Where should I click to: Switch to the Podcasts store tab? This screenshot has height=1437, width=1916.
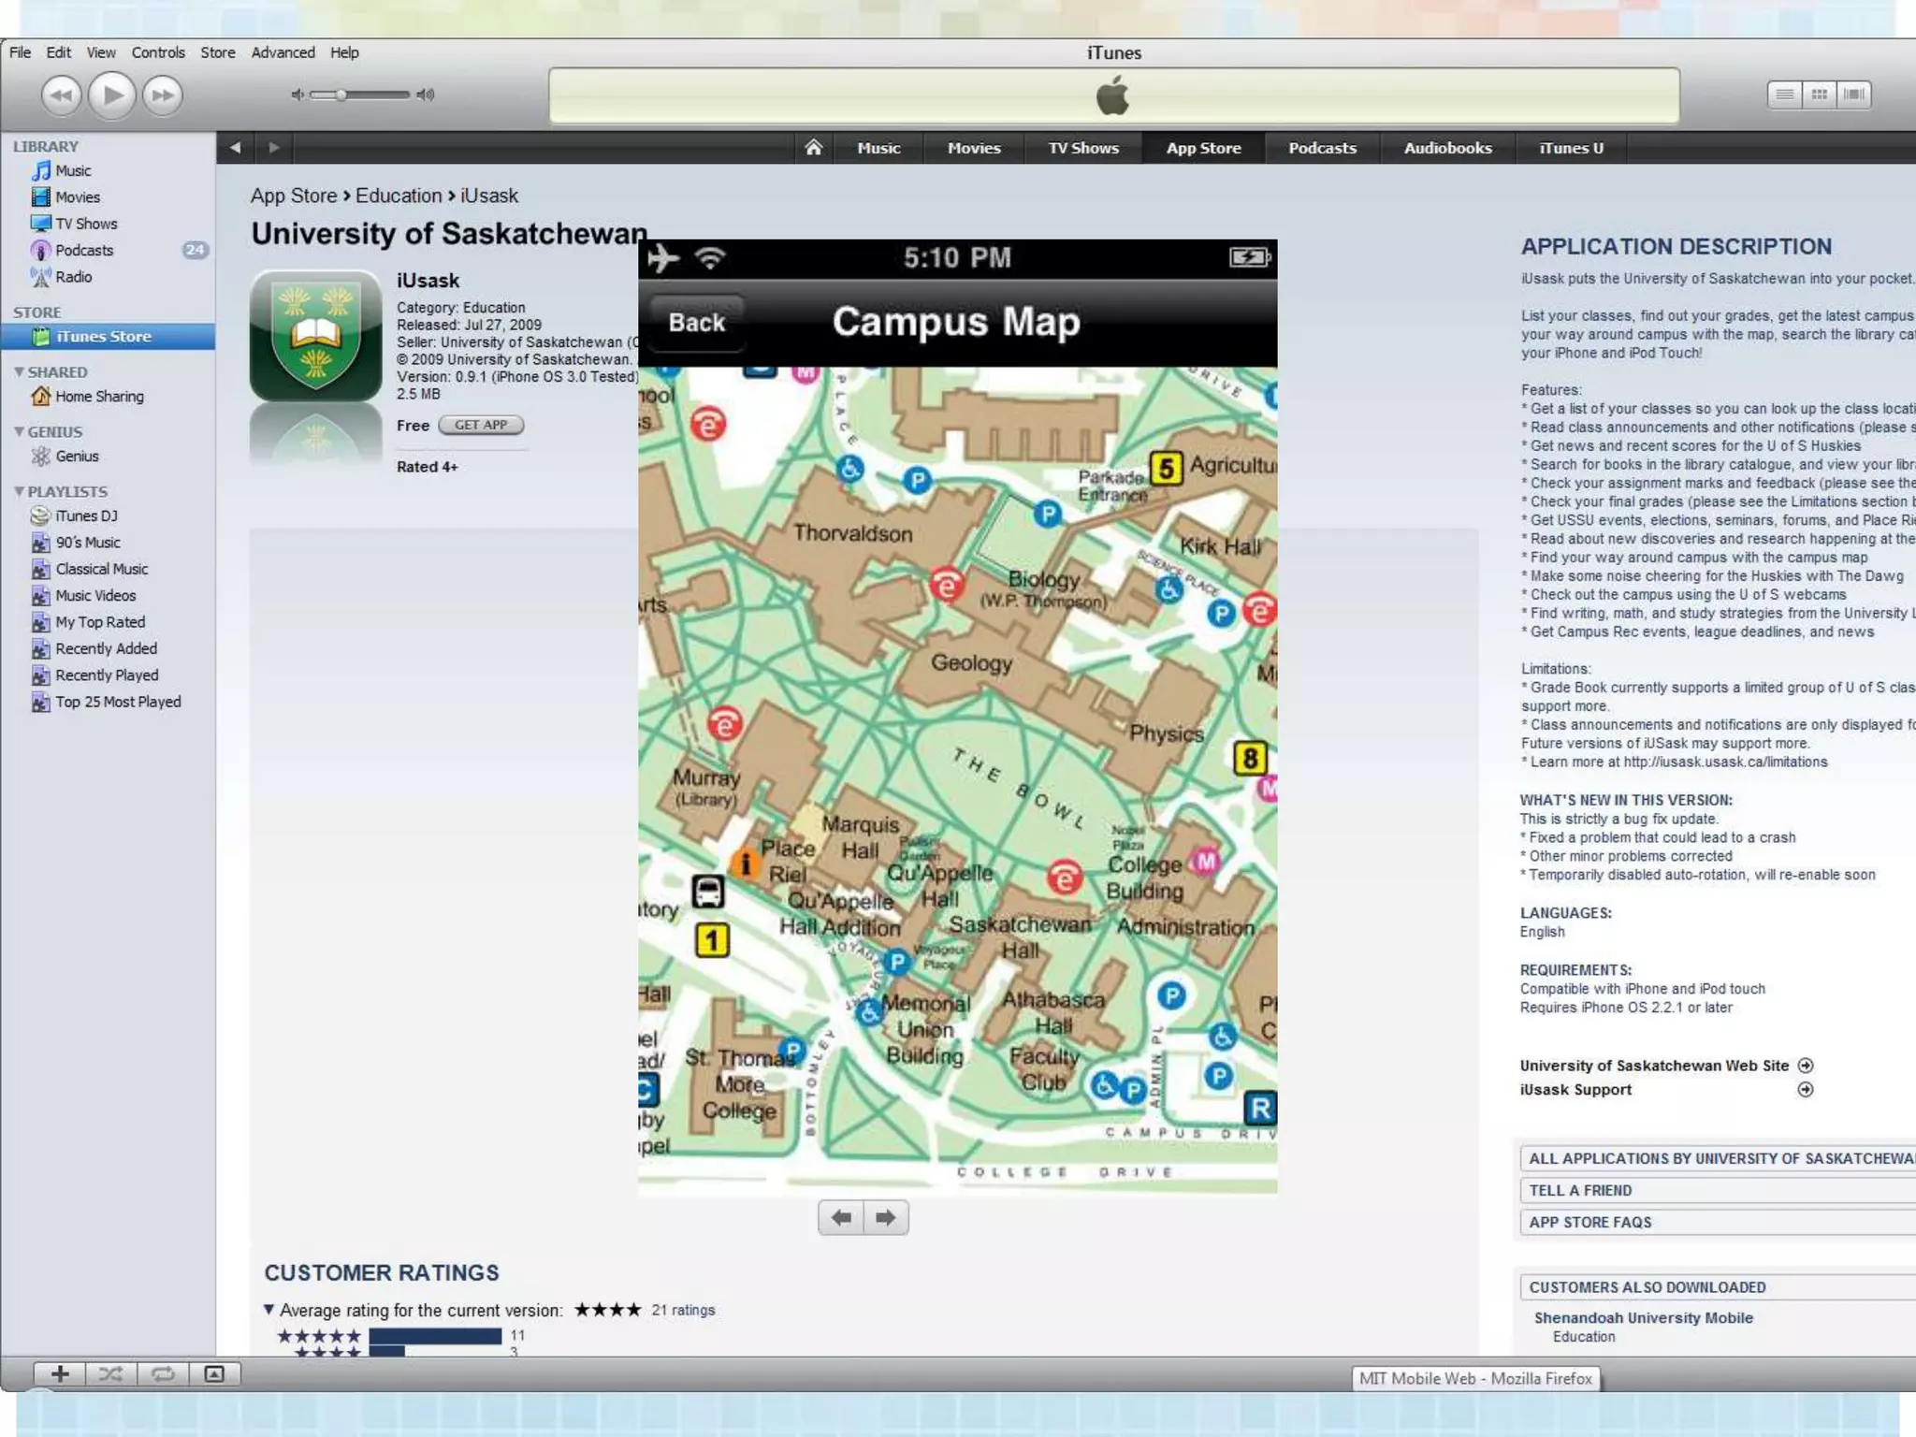click(x=1321, y=148)
